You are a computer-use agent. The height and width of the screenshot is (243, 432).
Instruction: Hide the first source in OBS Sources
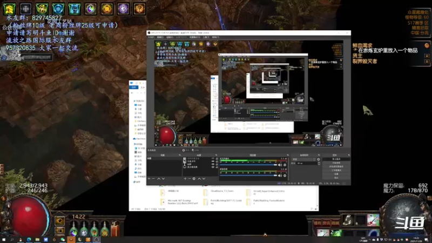[213, 158]
